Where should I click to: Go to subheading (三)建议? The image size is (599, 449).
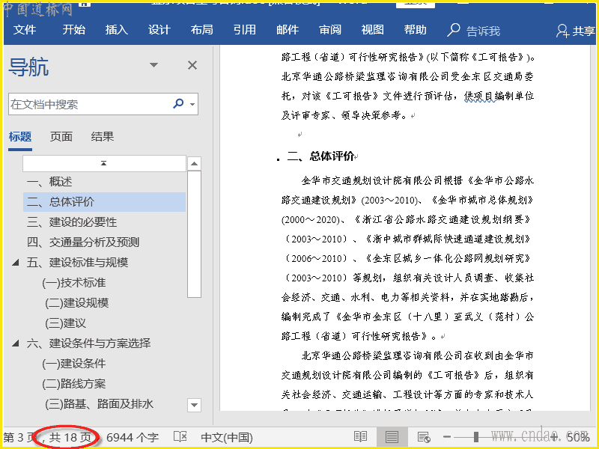(x=66, y=323)
